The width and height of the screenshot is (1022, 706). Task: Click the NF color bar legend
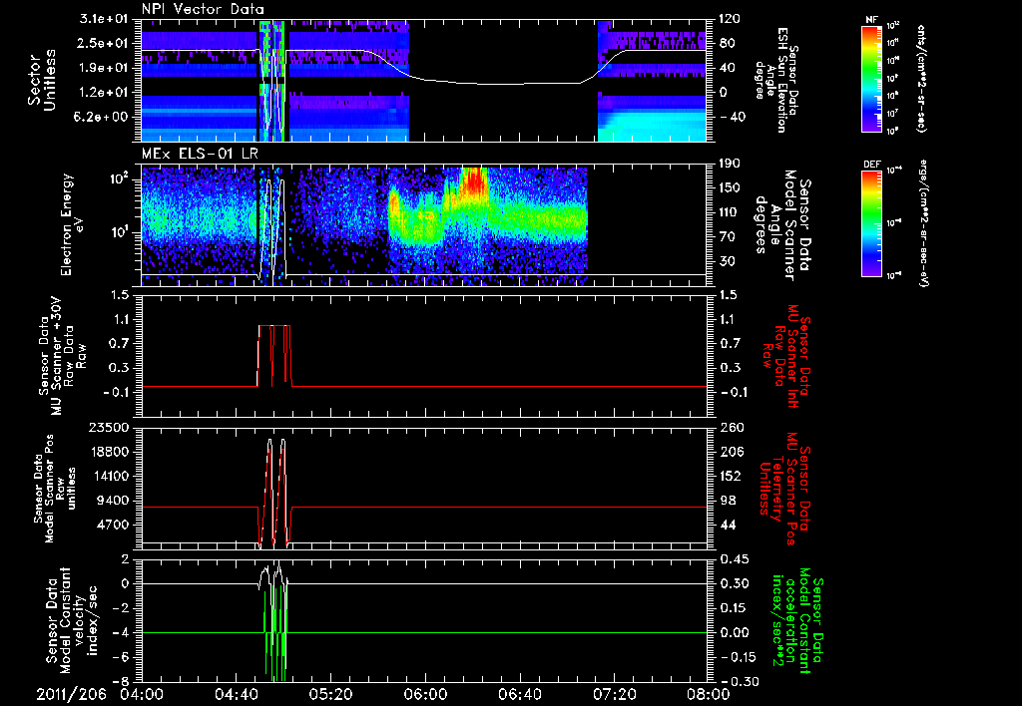pos(872,78)
